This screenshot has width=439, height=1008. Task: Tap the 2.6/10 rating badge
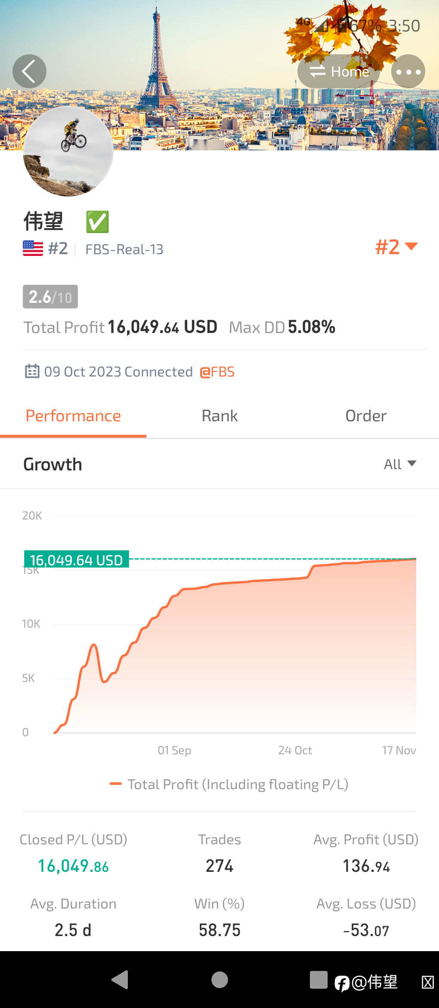pyautogui.click(x=50, y=297)
